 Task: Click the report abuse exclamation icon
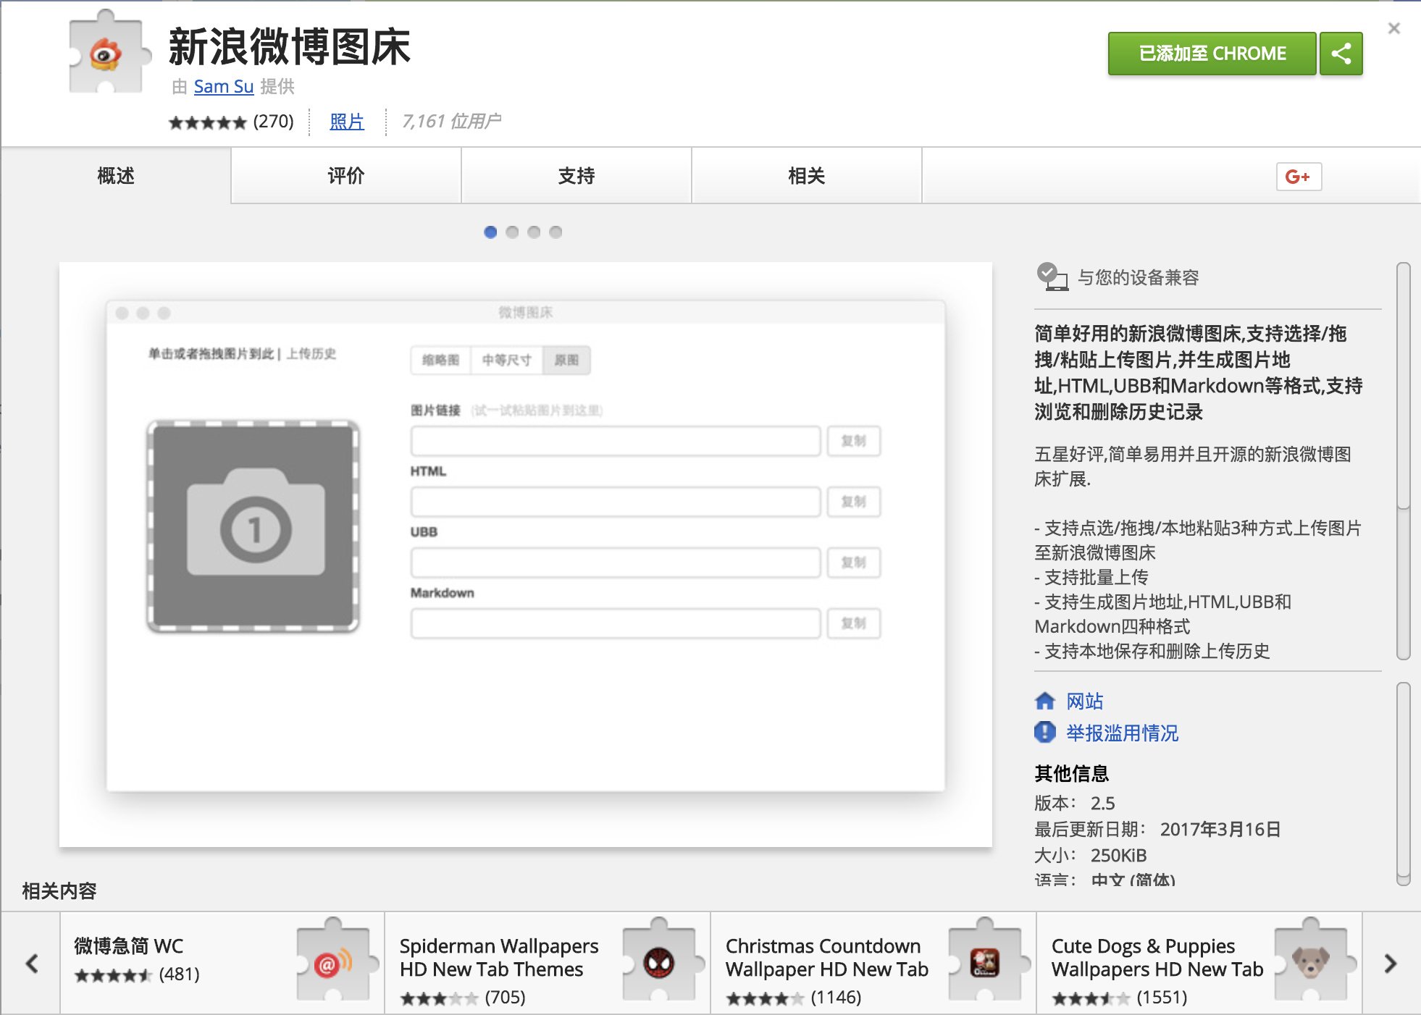click(1044, 733)
